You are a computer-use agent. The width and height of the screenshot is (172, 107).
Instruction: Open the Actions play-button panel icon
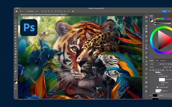tap(146, 91)
